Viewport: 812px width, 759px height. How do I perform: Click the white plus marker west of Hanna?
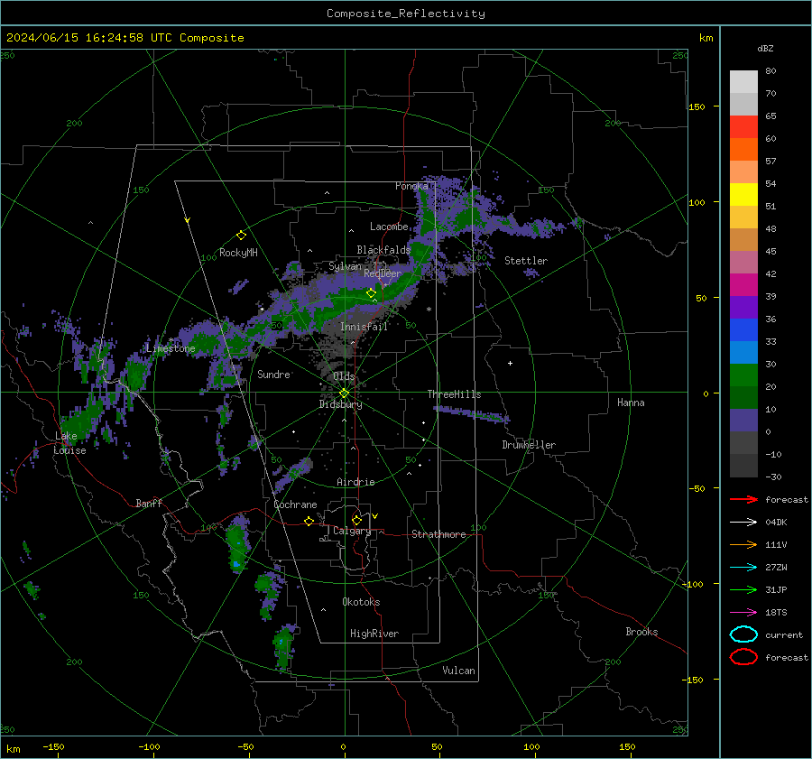pos(510,363)
